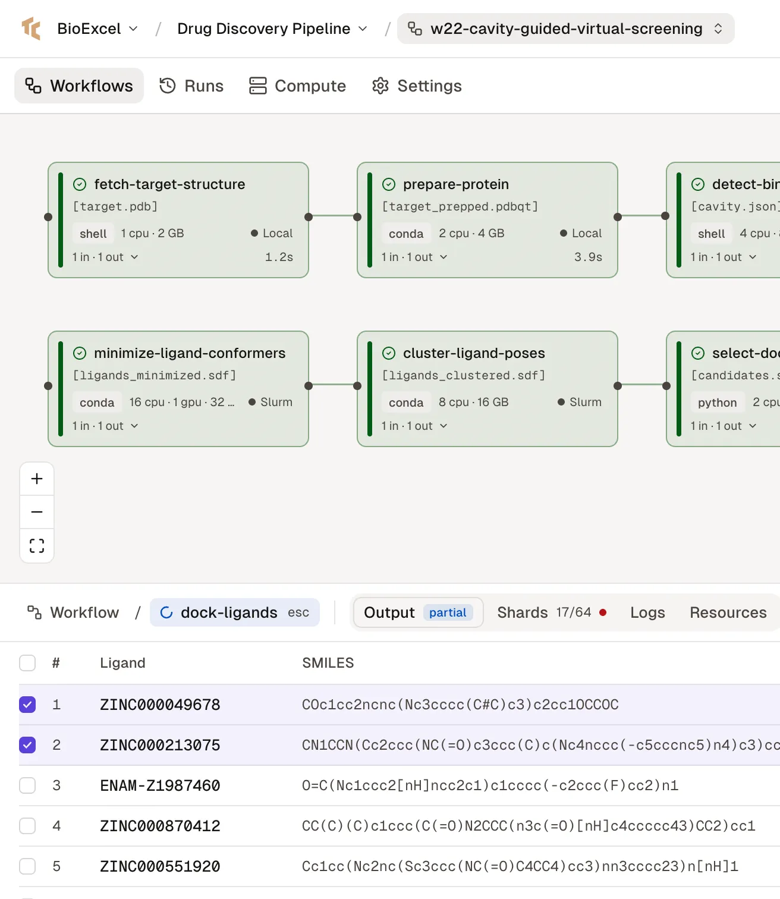780x899 pixels.
Task: Select the cluster-ligand-poses node card
Action: pyautogui.click(x=487, y=389)
